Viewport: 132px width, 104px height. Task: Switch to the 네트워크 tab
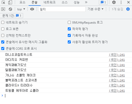(x=49, y=2)
